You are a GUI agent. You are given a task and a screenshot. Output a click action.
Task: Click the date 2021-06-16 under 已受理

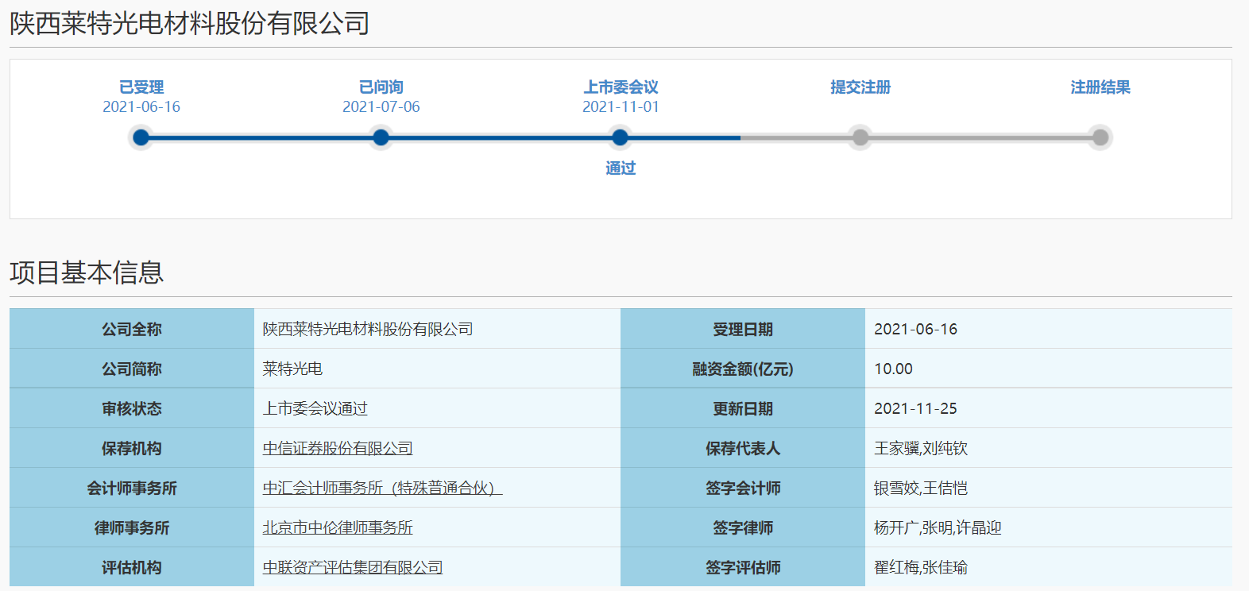coord(141,106)
